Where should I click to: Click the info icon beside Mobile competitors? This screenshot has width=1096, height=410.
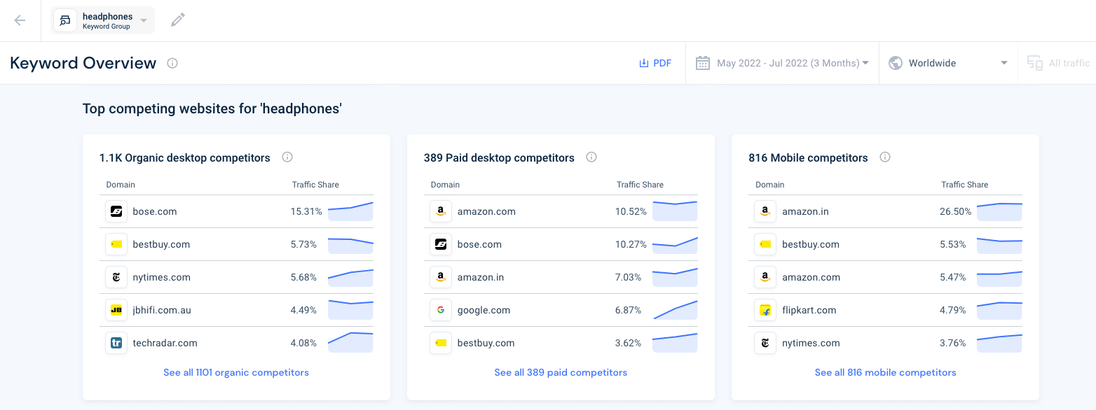coord(884,157)
